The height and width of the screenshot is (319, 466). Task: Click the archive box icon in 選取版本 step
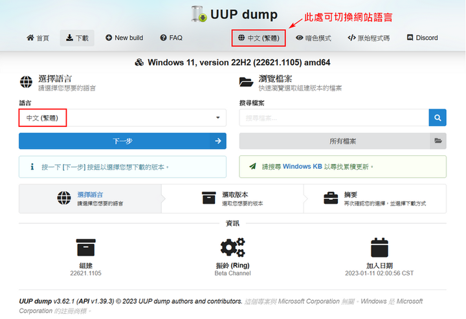tap(208, 198)
